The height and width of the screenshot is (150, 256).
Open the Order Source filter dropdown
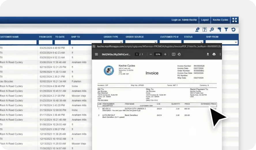pos(141,42)
